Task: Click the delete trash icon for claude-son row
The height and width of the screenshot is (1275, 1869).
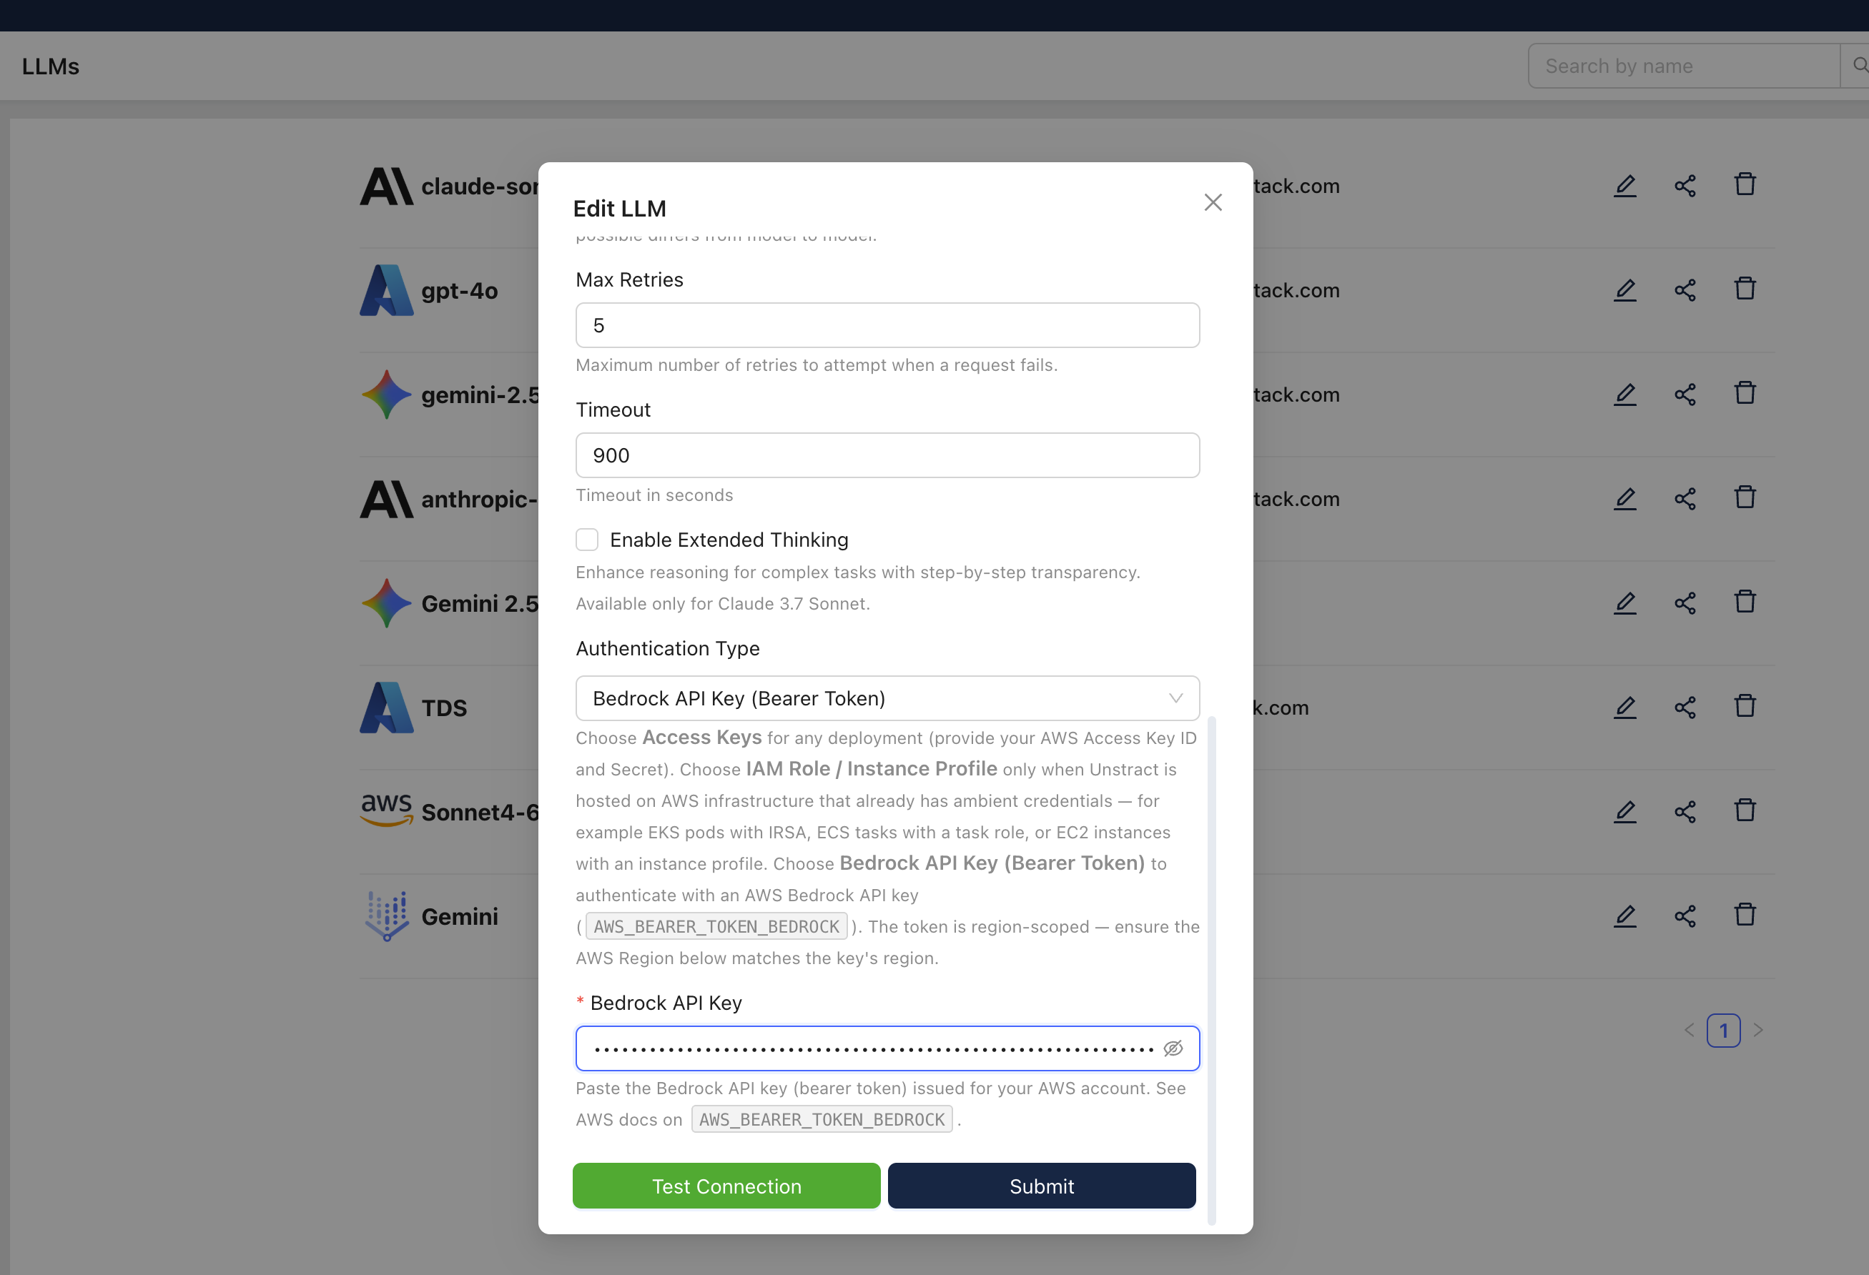Action: click(1745, 185)
